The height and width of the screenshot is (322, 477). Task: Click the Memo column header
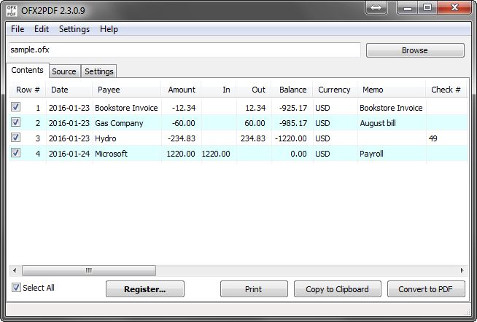tap(391, 90)
